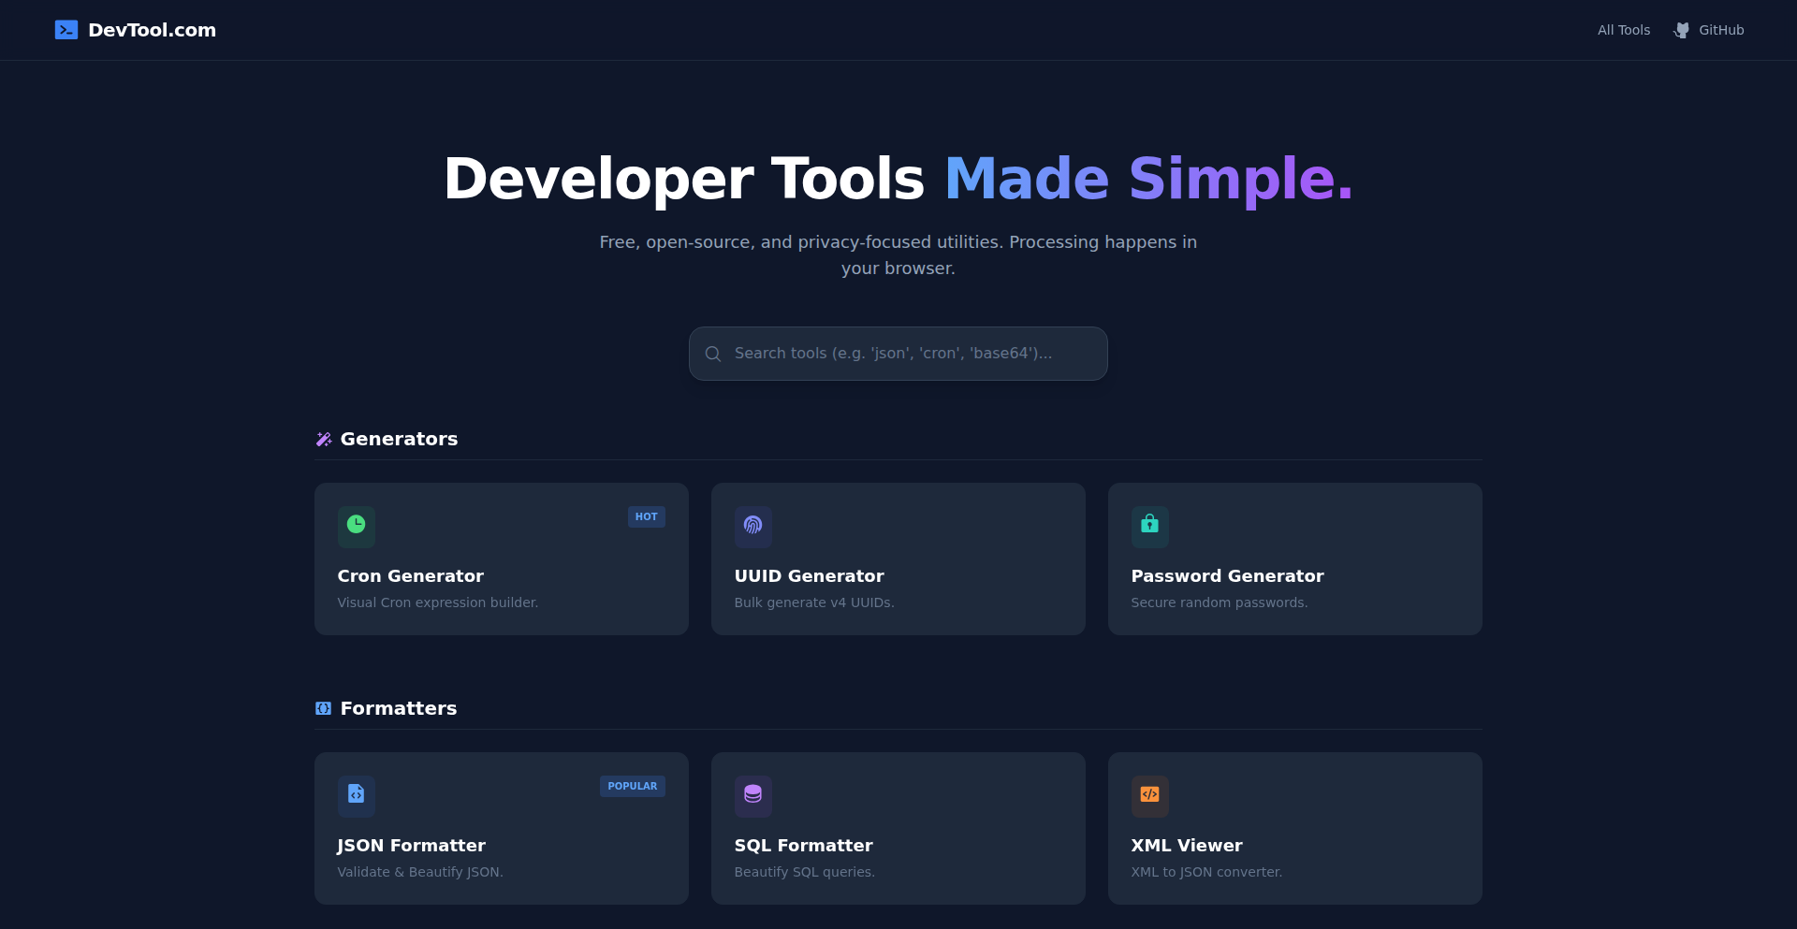Image resolution: width=1797 pixels, height=929 pixels.
Task: Click the Generators magic wand icon
Action: coord(324,439)
